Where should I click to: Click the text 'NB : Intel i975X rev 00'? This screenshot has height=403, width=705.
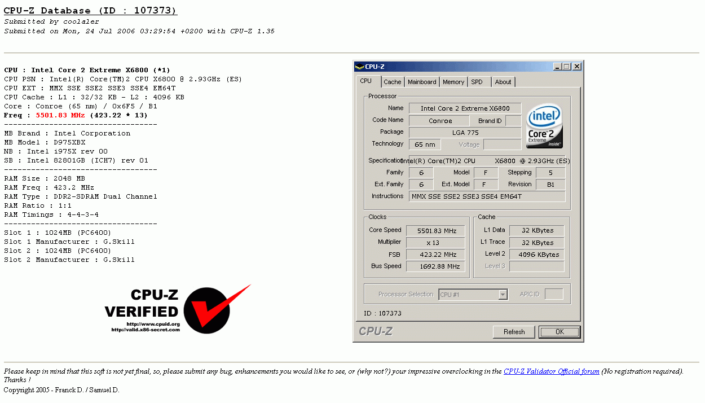56,151
